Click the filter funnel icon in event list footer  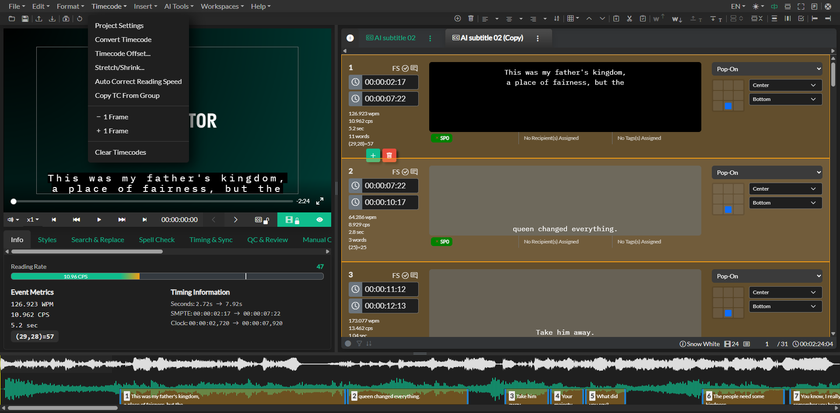(x=359, y=344)
